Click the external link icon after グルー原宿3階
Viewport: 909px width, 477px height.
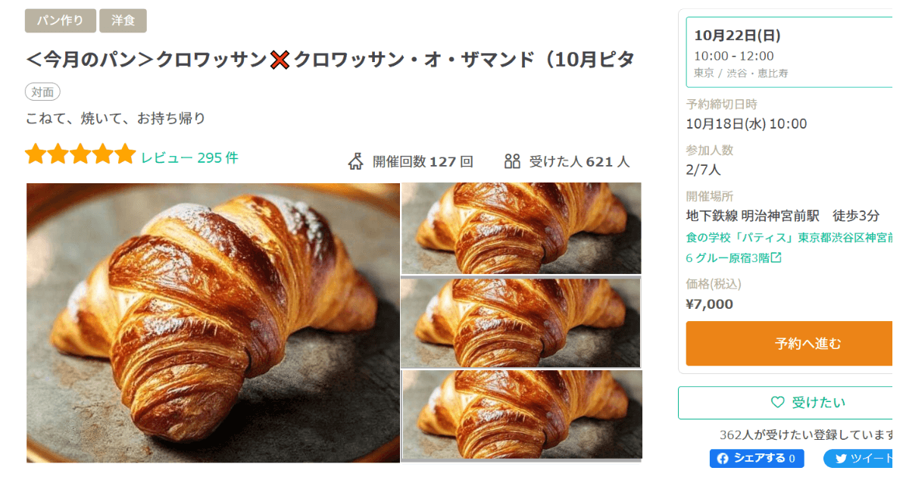[776, 257]
